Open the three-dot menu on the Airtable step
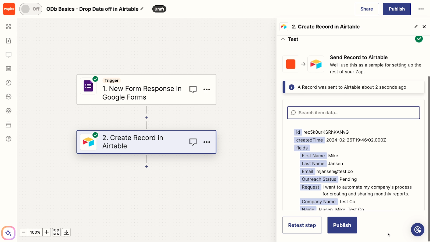 click(207, 142)
